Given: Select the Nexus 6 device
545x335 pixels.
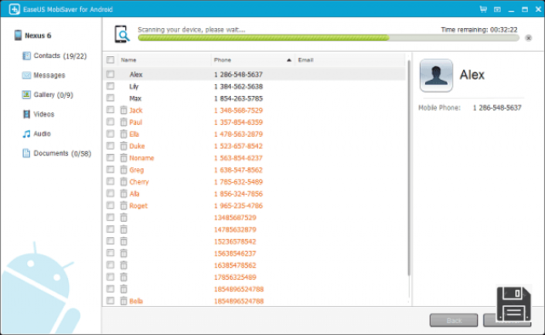Looking at the screenshot, I should click(x=33, y=36).
